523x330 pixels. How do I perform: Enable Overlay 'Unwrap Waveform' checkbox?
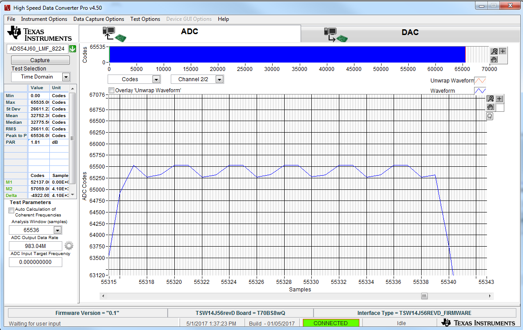tap(112, 90)
